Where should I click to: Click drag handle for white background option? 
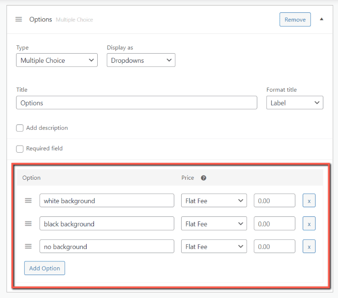point(28,201)
